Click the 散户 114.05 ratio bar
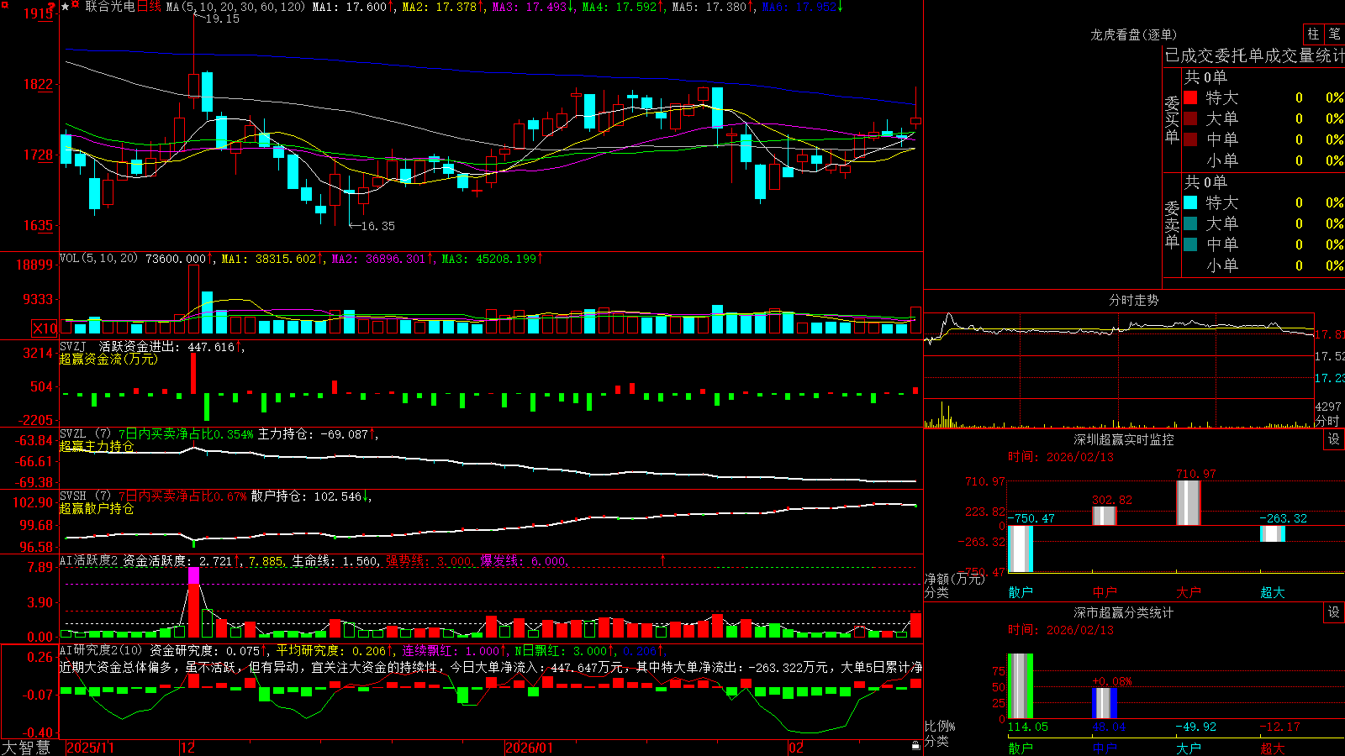The height and width of the screenshot is (756, 1345). [x=1021, y=686]
